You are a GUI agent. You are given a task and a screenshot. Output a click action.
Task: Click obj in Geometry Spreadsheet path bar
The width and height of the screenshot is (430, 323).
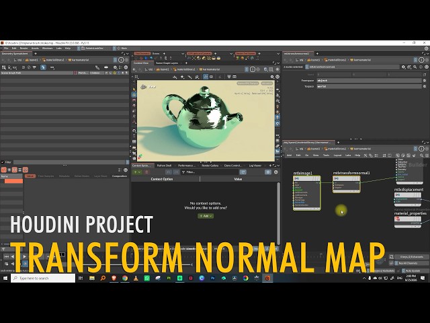[x=18, y=60]
